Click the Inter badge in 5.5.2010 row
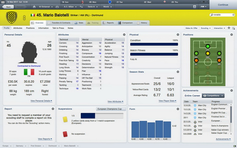The image size is (237, 148). tap(195, 130)
